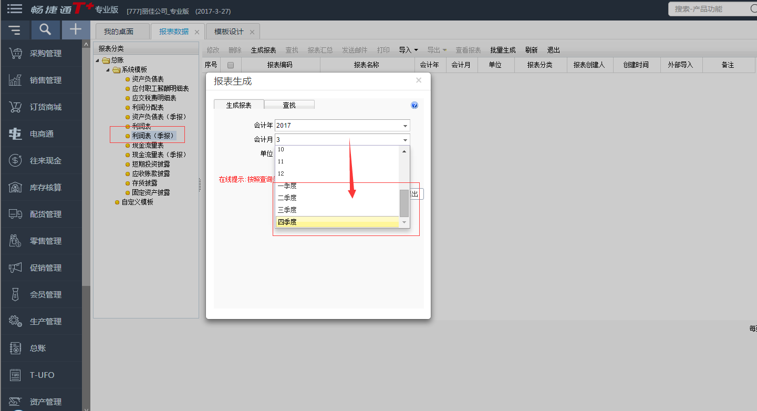757x411 pixels.
Task: Open the 采购管理 purchasing module icon
Action: click(15, 53)
